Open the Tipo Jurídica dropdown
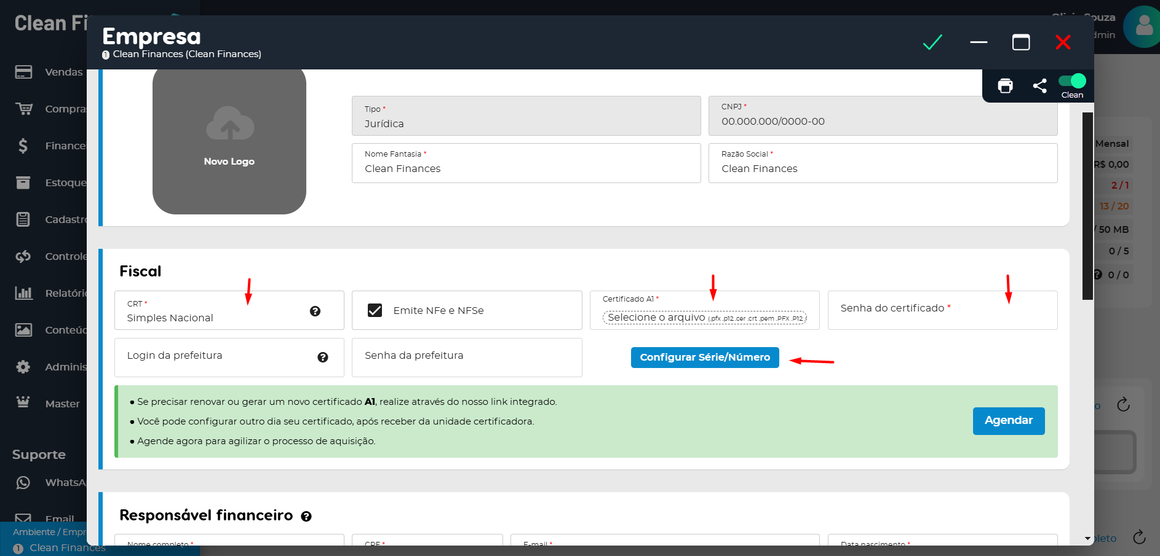Viewport: 1160px width, 556px height. click(526, 116)
